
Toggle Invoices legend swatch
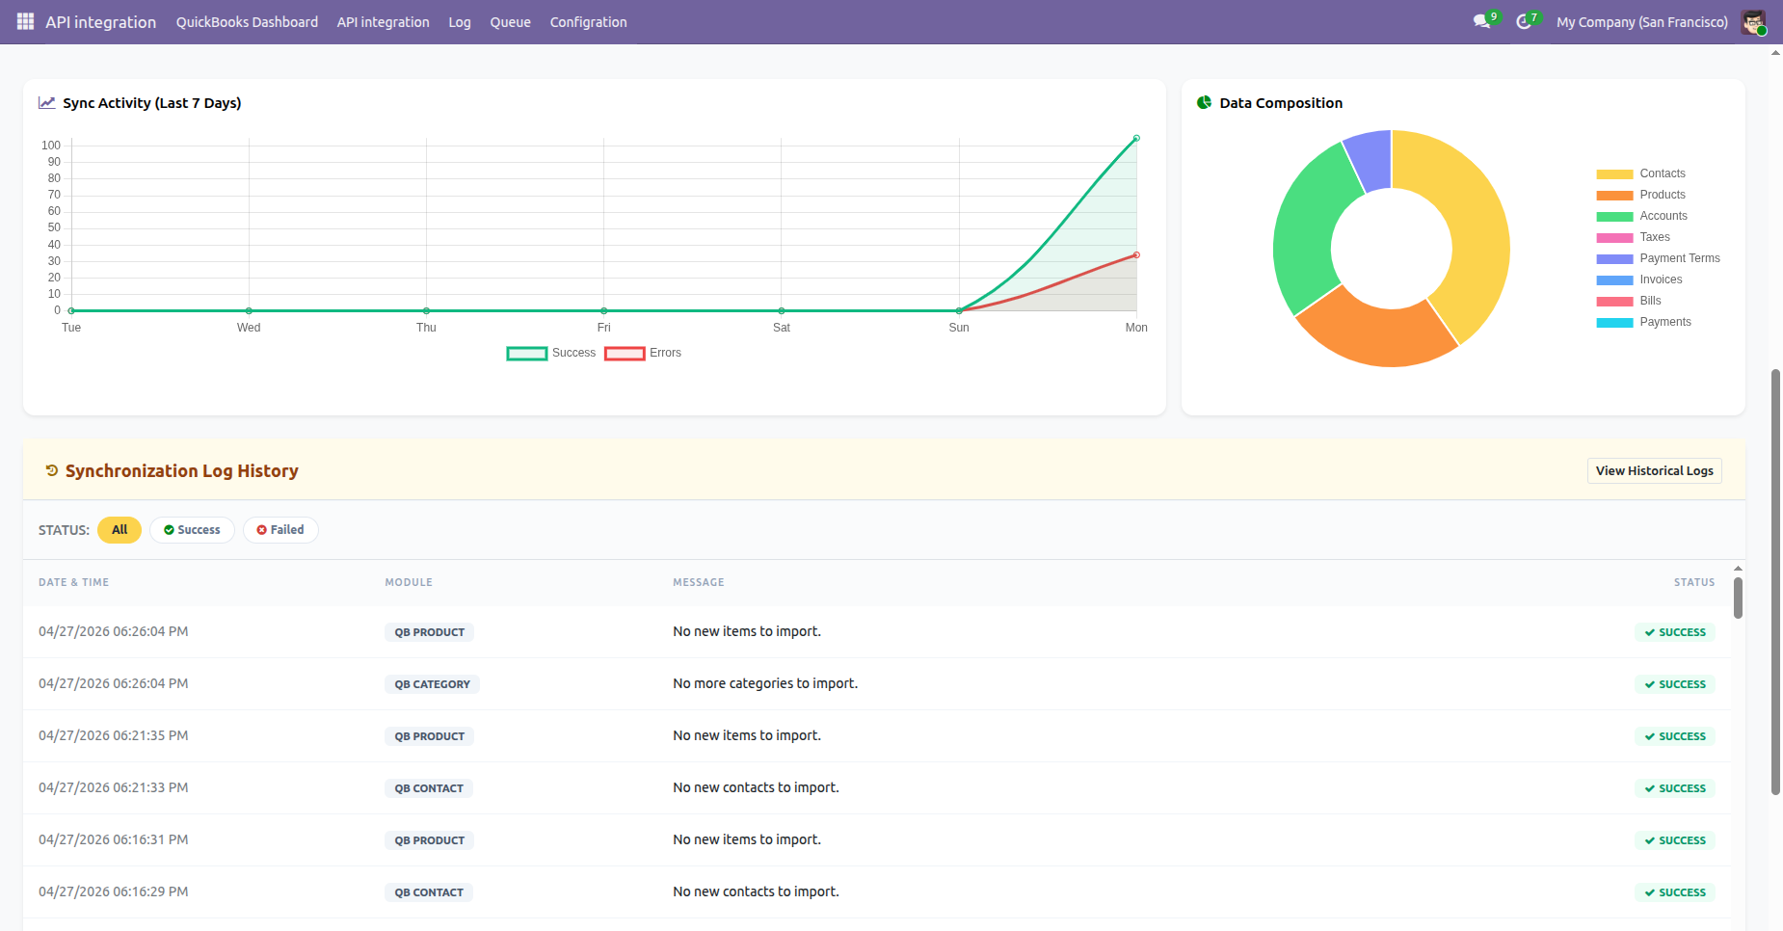(x=1614, y=280)
